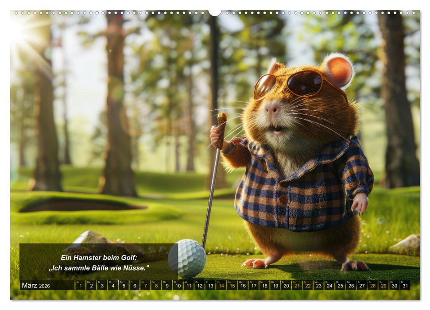Screen dimensions: 430x310
Task: Select the date 1 in the calendar strip
Action: click(80, 286)
